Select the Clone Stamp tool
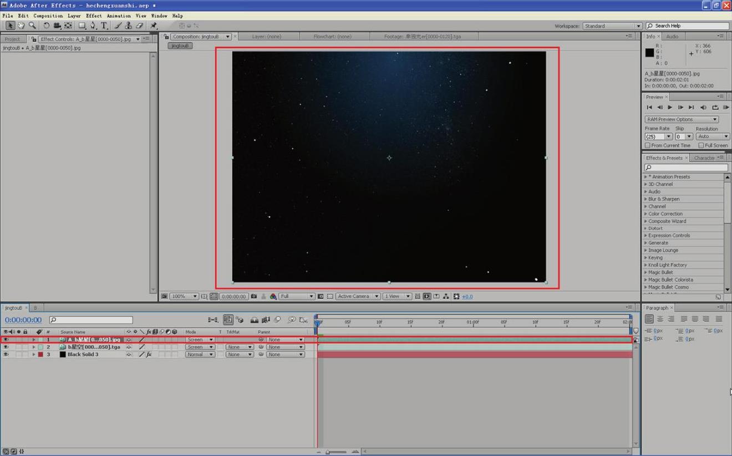The image size is (732, 456). pyautogui.click(x=129, y=26)
